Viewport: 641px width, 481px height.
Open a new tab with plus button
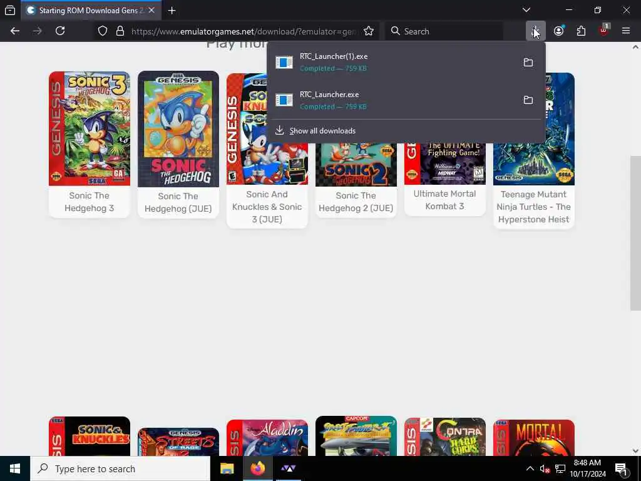click(172, 11)
